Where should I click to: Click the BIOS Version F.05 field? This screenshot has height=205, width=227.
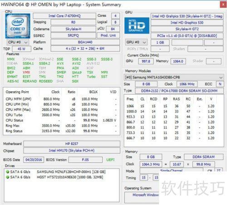pyautogui.click(x=85, y=160)
